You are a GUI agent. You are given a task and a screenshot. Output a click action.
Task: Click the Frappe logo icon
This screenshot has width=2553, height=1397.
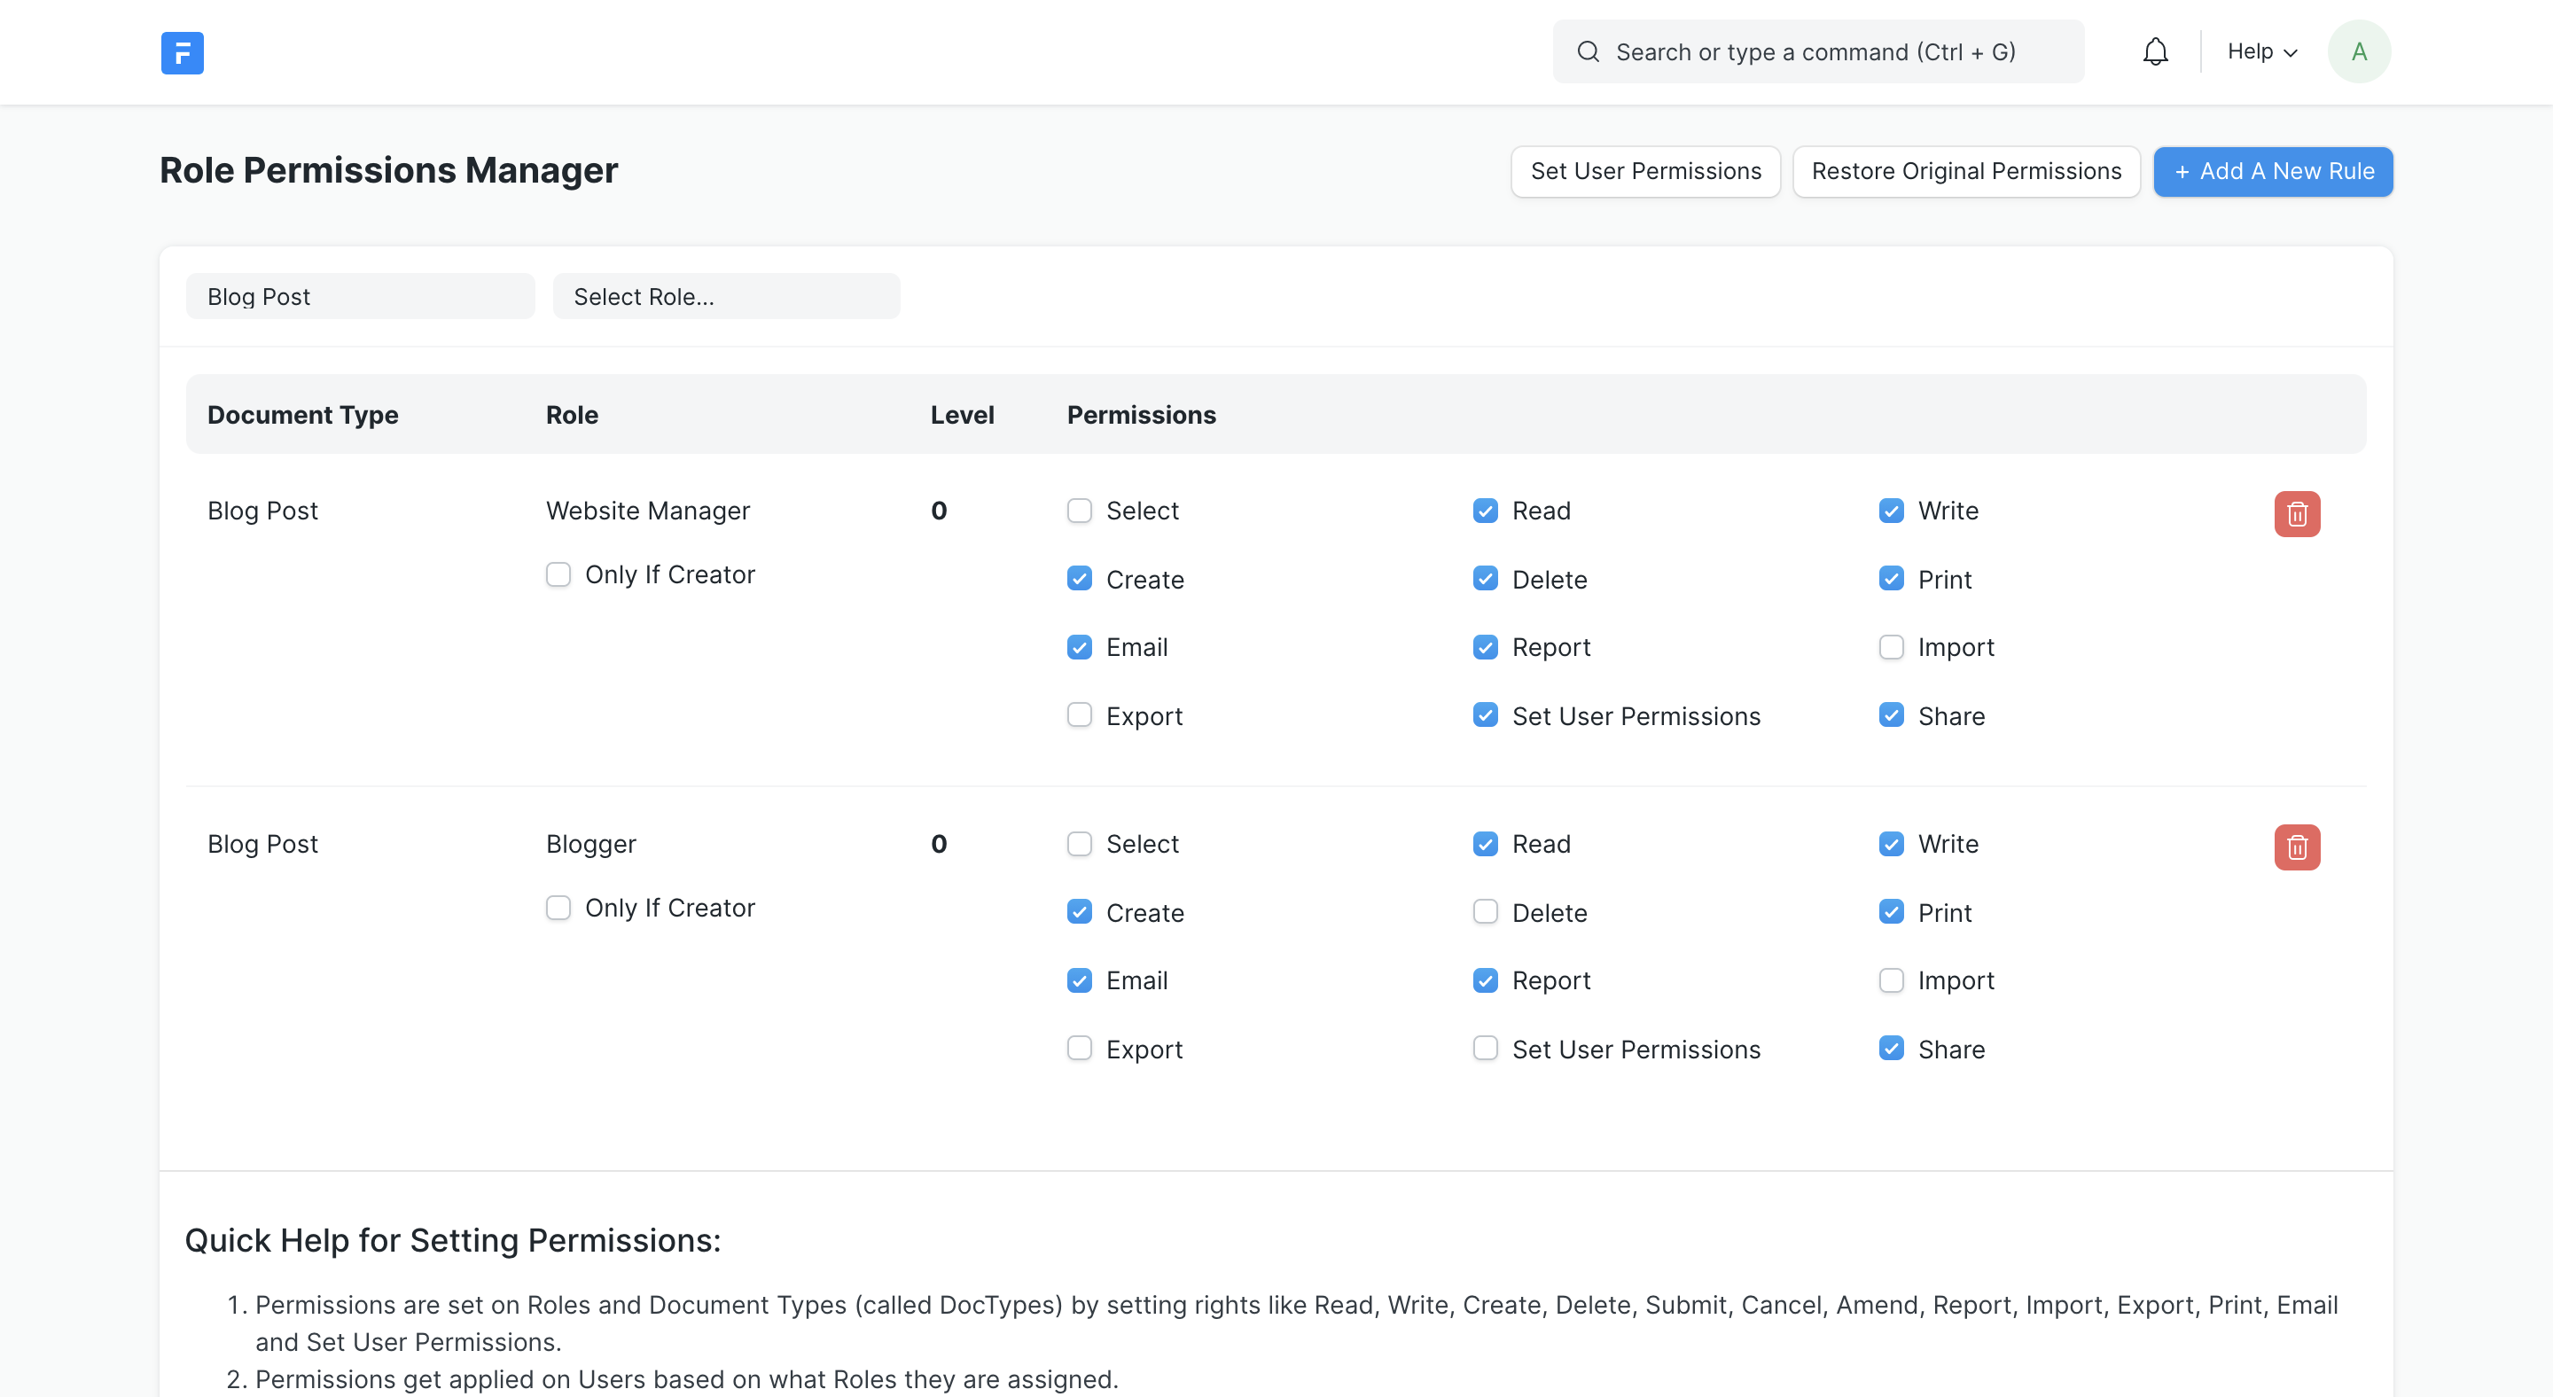(x=183, y=52)
